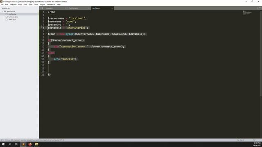This screenshot has width=262, height=147.
Task: Open the Find menu
Action: tap(20, 4)
